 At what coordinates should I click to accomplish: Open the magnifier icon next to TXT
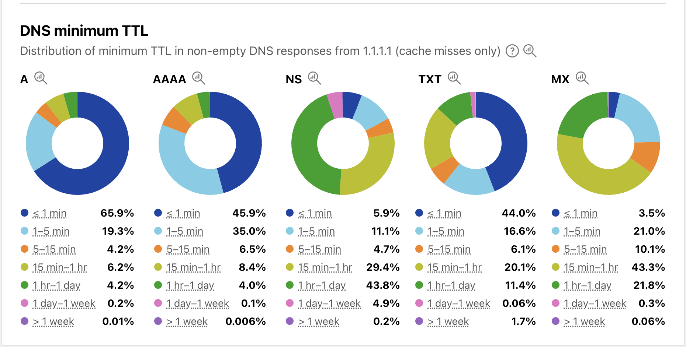(x=454, y=78)
